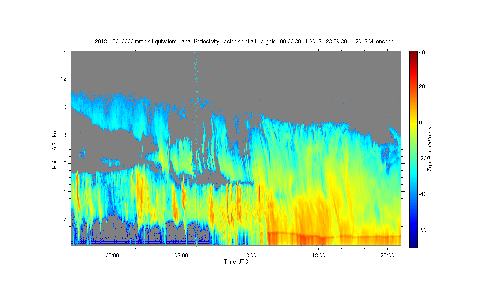The height and width of the screenshot is (298, 497).
Task: Click the plot title text
Action: click(244, 41)
